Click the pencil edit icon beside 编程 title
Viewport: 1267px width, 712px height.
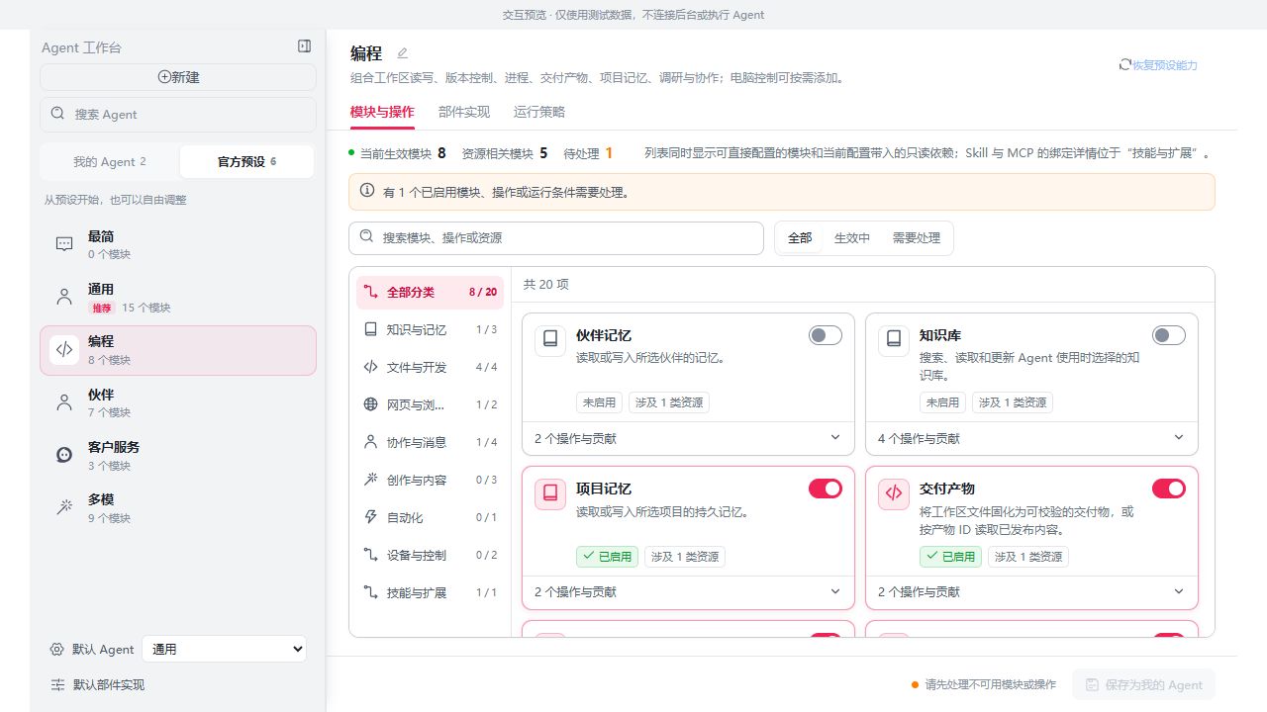pos(402,53)
